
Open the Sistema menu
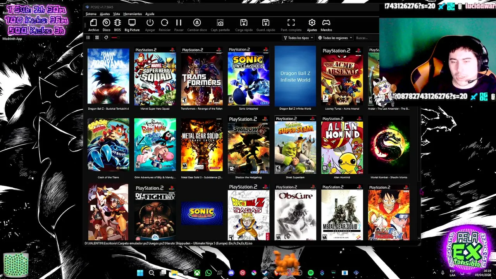[91, 14]
